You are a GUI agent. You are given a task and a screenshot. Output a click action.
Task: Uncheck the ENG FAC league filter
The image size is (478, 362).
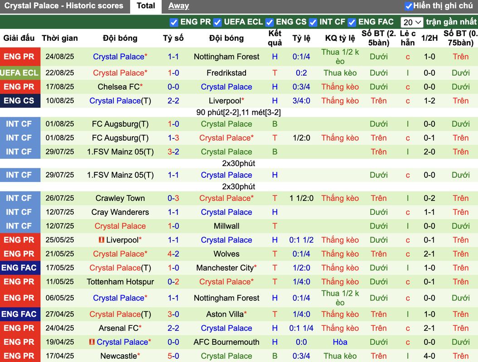352,22
